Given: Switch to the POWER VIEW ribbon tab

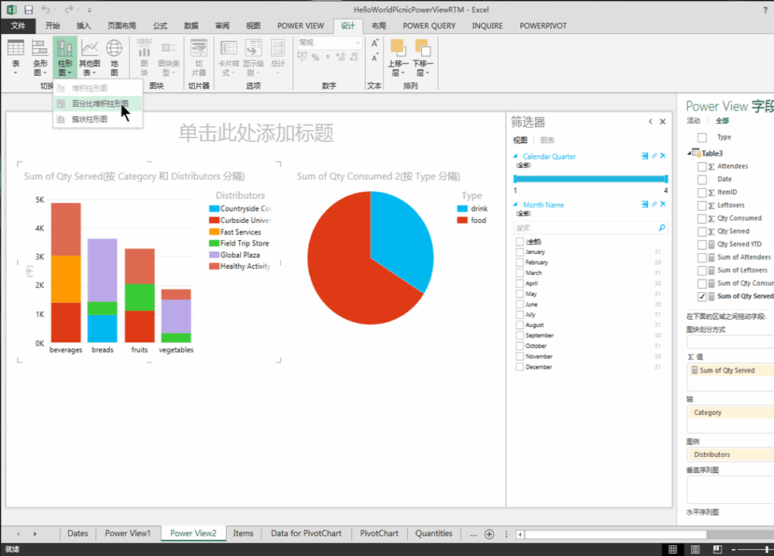Looking at the screenshot, I should [300, 26].
